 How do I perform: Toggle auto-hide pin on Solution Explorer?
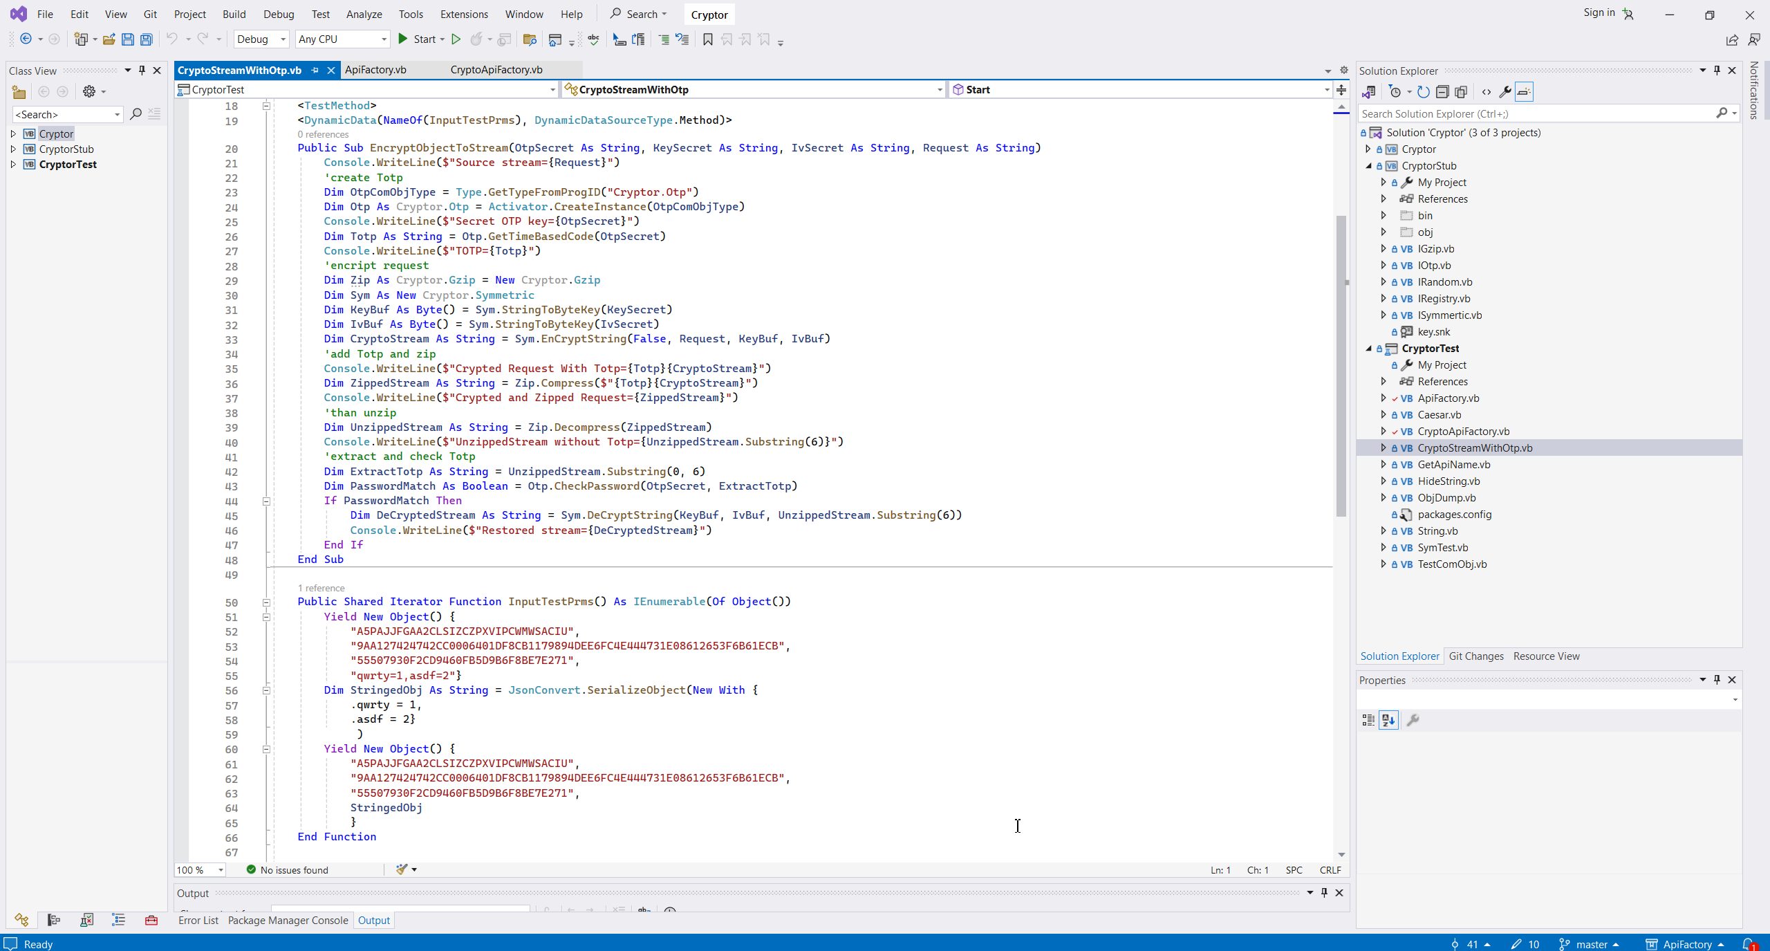pos(1717,71)
